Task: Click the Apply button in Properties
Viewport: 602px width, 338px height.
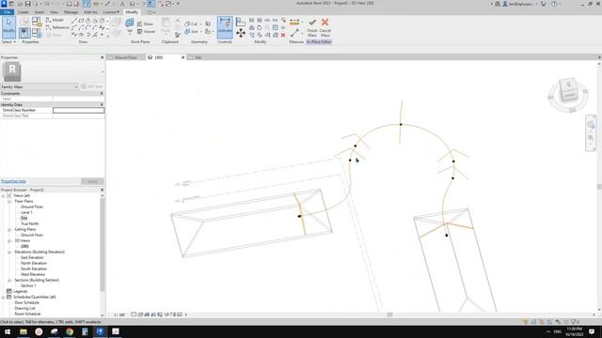Action: tap(92, 181)
